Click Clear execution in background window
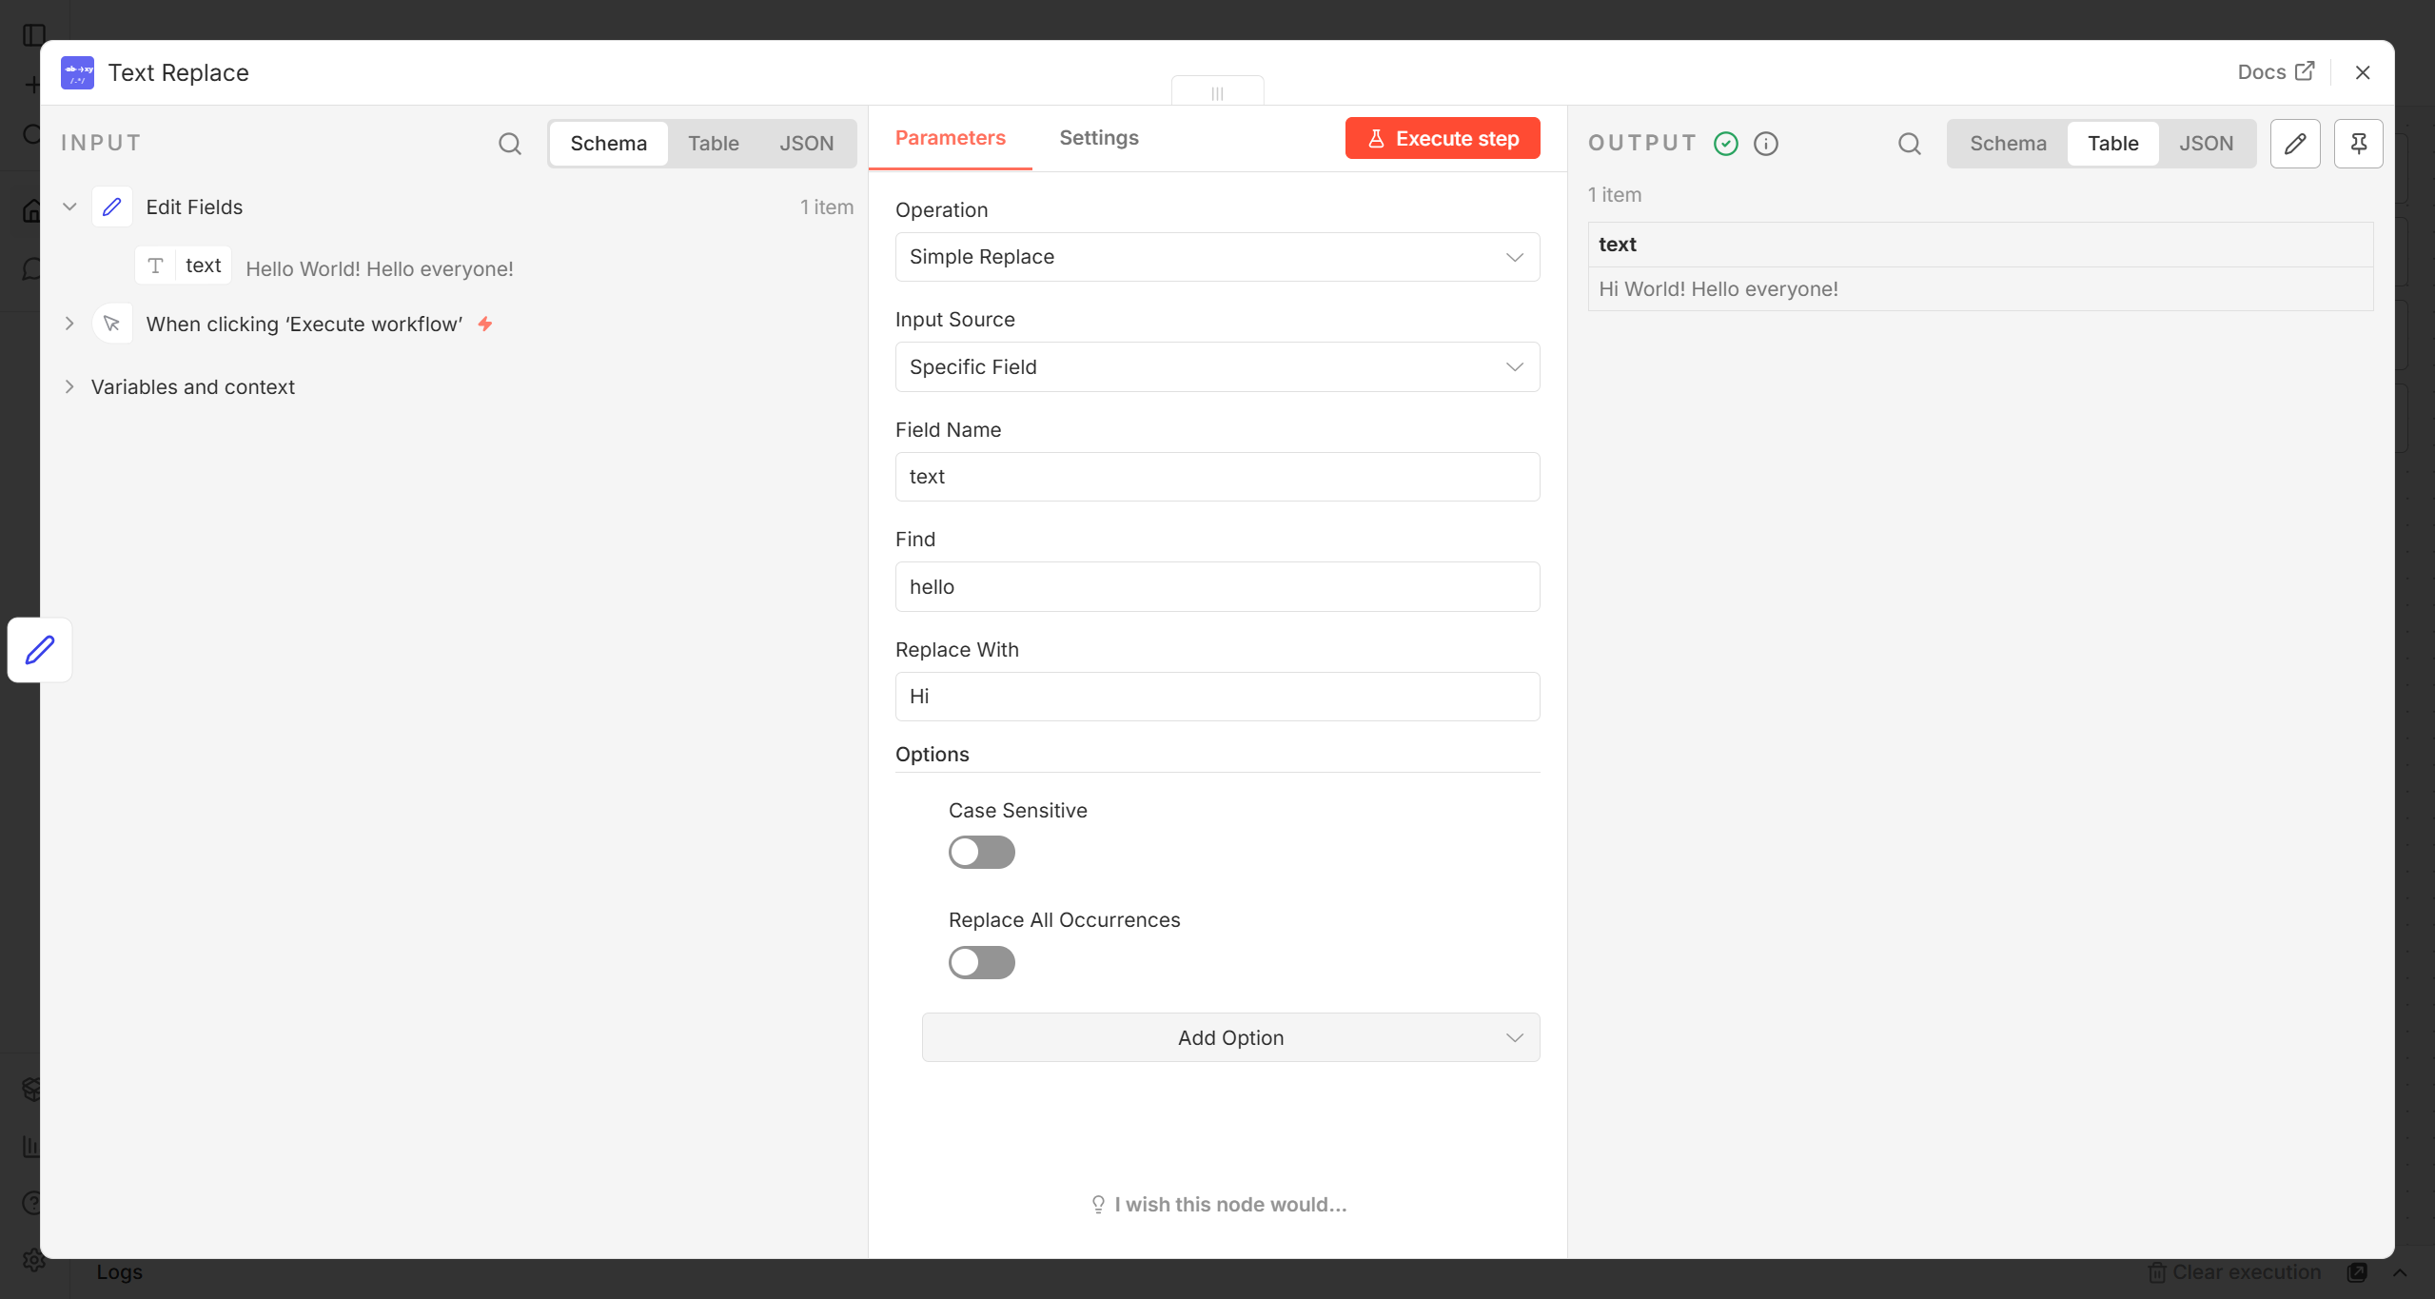The image size is (2435, 1299). [x=2234, y=1272]
